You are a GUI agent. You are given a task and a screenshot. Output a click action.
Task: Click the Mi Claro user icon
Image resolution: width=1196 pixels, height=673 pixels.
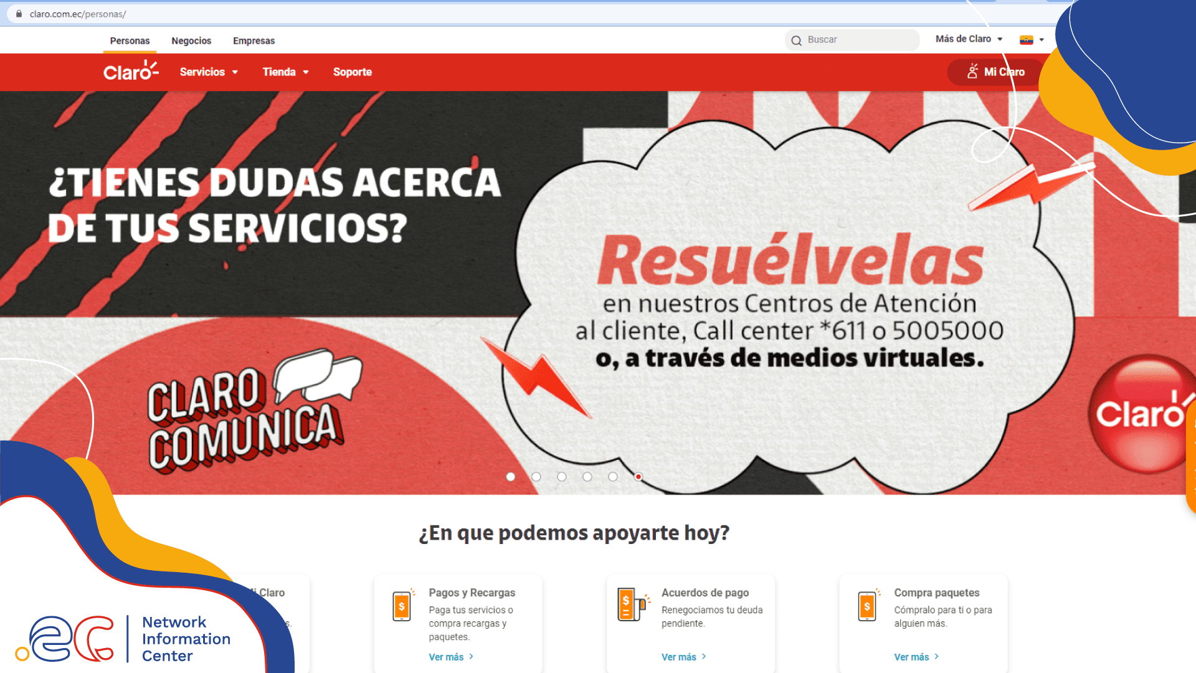tap(972, 72)
